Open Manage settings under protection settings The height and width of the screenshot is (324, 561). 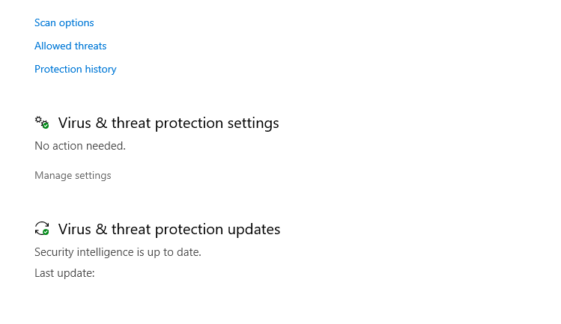(x=73, y=176)
